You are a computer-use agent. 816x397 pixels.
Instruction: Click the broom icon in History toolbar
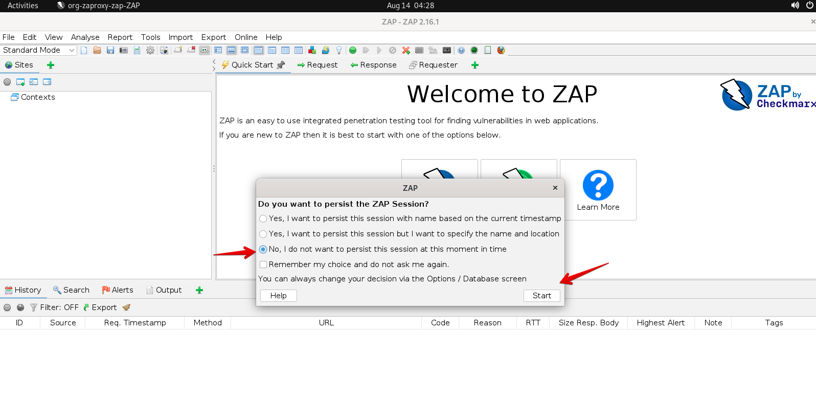(126, 307)
